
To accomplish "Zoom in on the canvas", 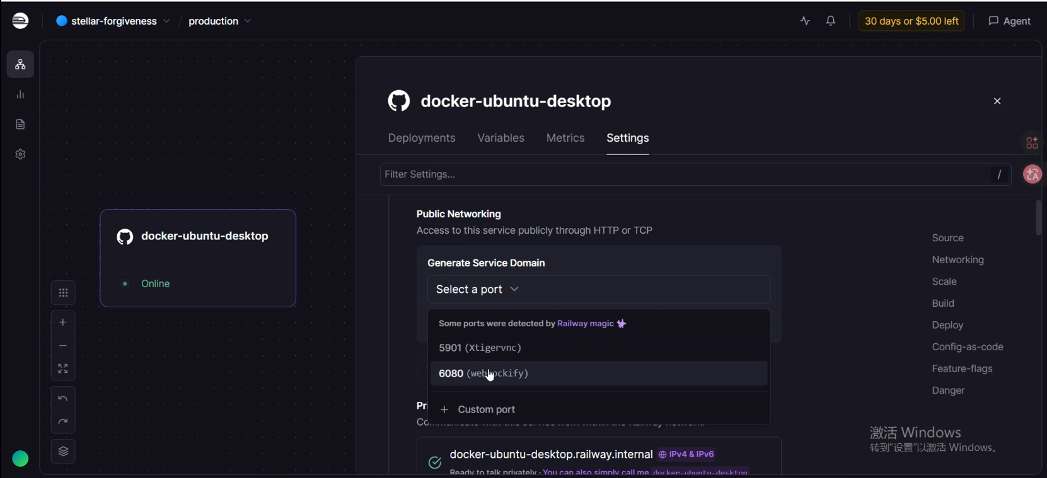I will [x=63, y=322].
